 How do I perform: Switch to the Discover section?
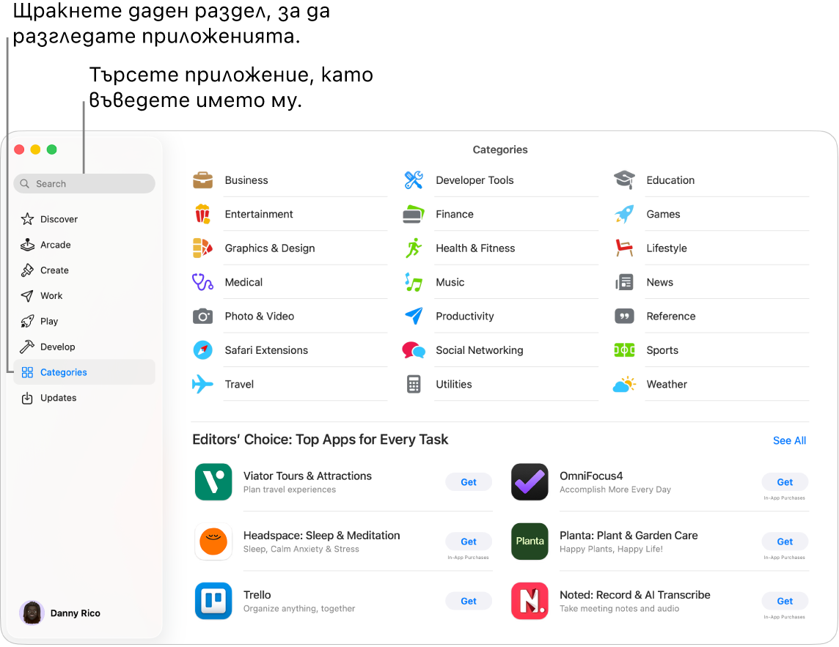pos(58,219)
